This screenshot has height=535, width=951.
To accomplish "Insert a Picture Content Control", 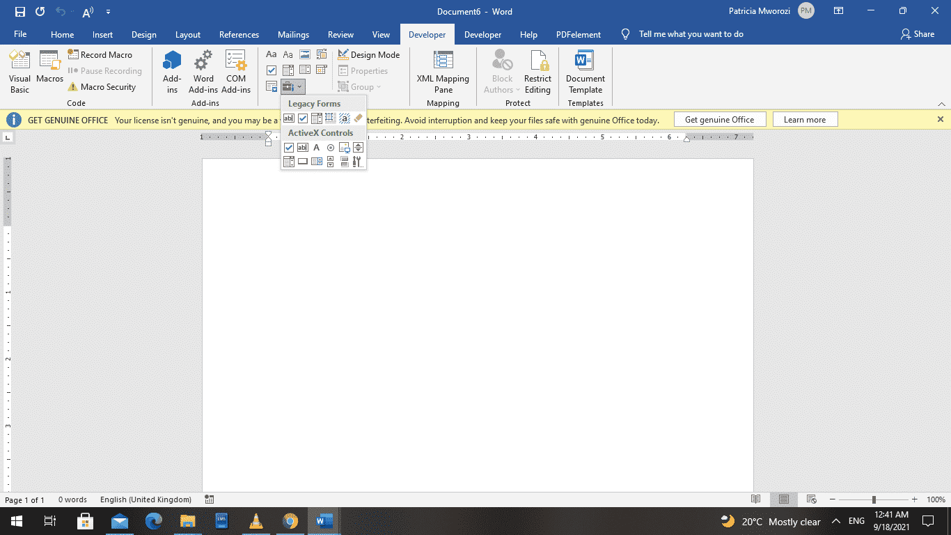I will tap(304, 54).
